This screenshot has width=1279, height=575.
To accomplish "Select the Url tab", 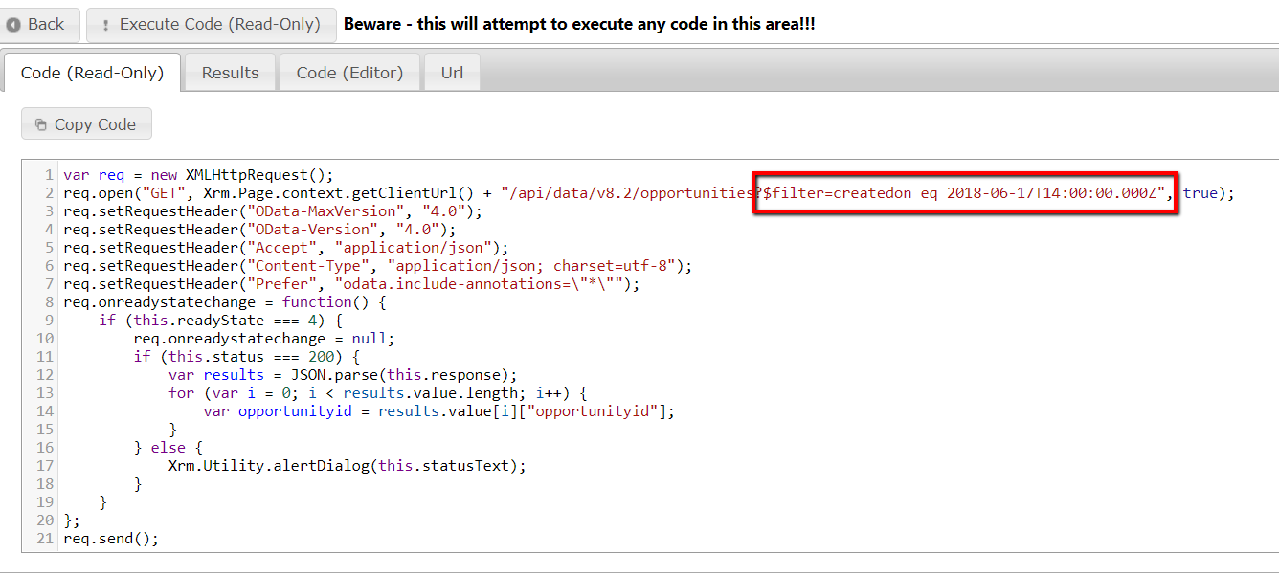I will [x=452, y=73].
